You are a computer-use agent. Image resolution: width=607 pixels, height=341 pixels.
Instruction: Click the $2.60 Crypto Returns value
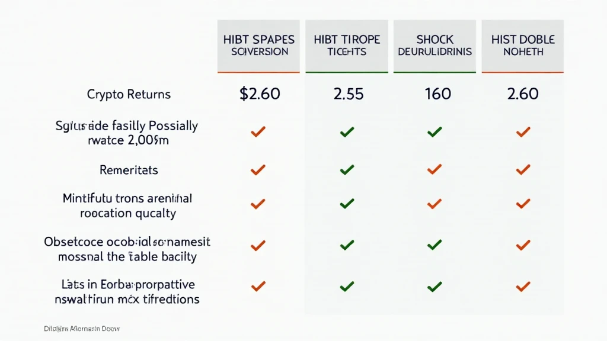260,94
